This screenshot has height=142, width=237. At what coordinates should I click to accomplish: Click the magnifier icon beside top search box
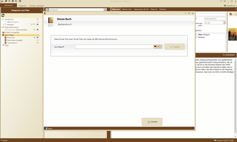coord(47,9)
